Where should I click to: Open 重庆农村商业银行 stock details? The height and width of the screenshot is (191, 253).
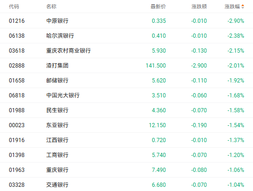click(68, 51)
